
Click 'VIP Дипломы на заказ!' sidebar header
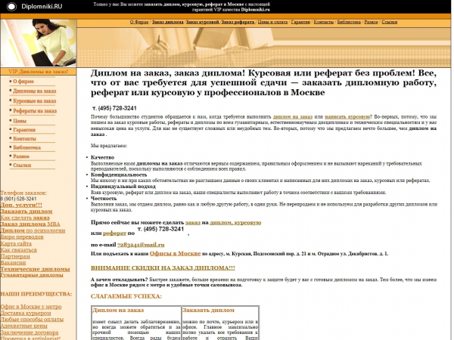39,72
